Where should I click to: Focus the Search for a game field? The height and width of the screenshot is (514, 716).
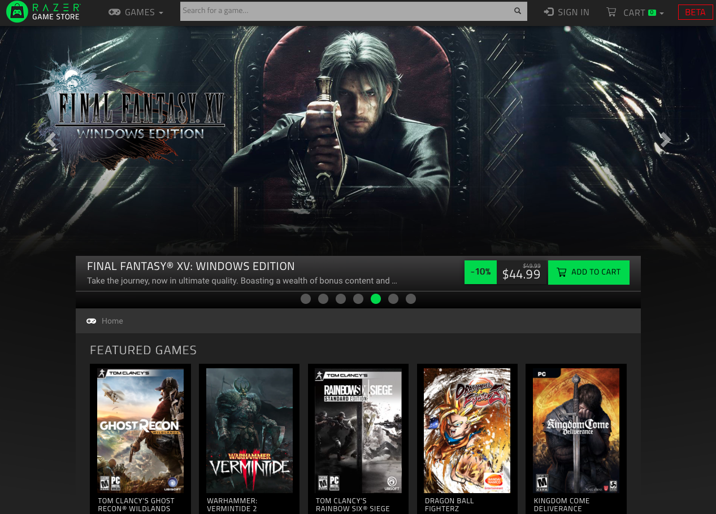(x=345, y=11)
